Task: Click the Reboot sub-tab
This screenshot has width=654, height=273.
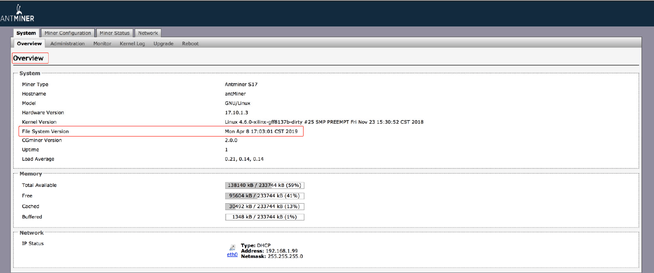Action: point(190,44)
